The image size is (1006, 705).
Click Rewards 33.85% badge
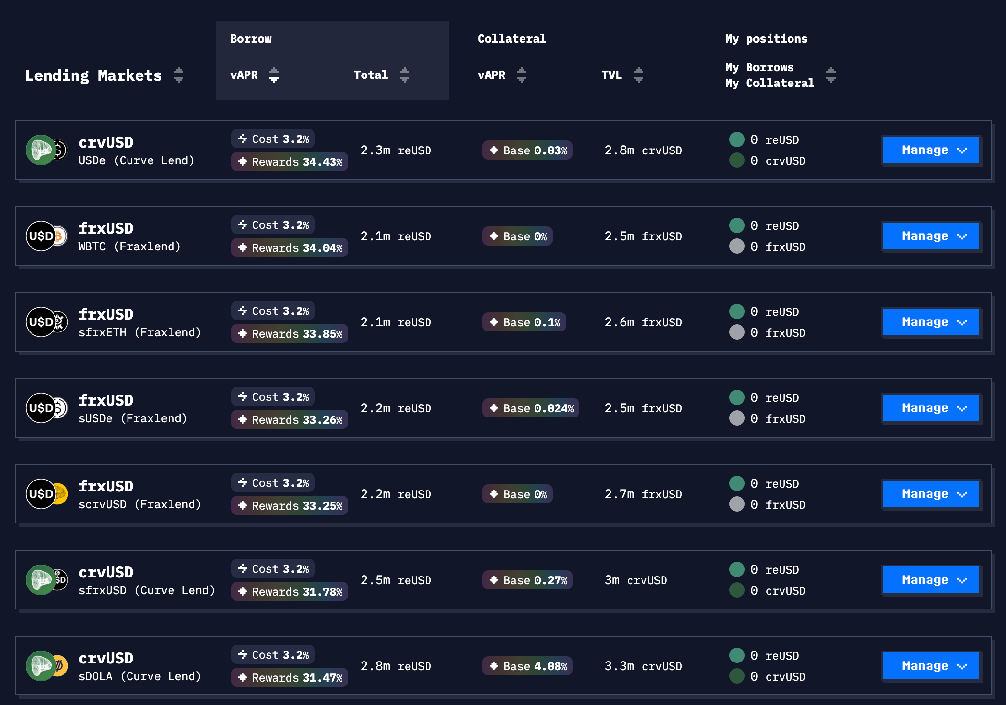pos(290,333)
